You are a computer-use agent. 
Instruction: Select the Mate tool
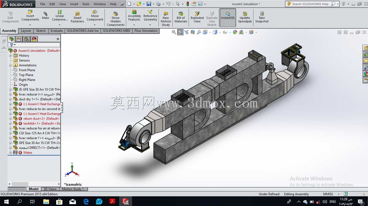[45, 16]
